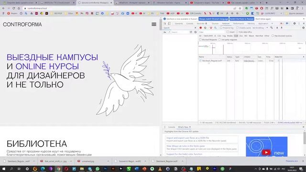Close the Search sidebar pane
Viewport: 306px width, 172px height.
tap(196, 28)
